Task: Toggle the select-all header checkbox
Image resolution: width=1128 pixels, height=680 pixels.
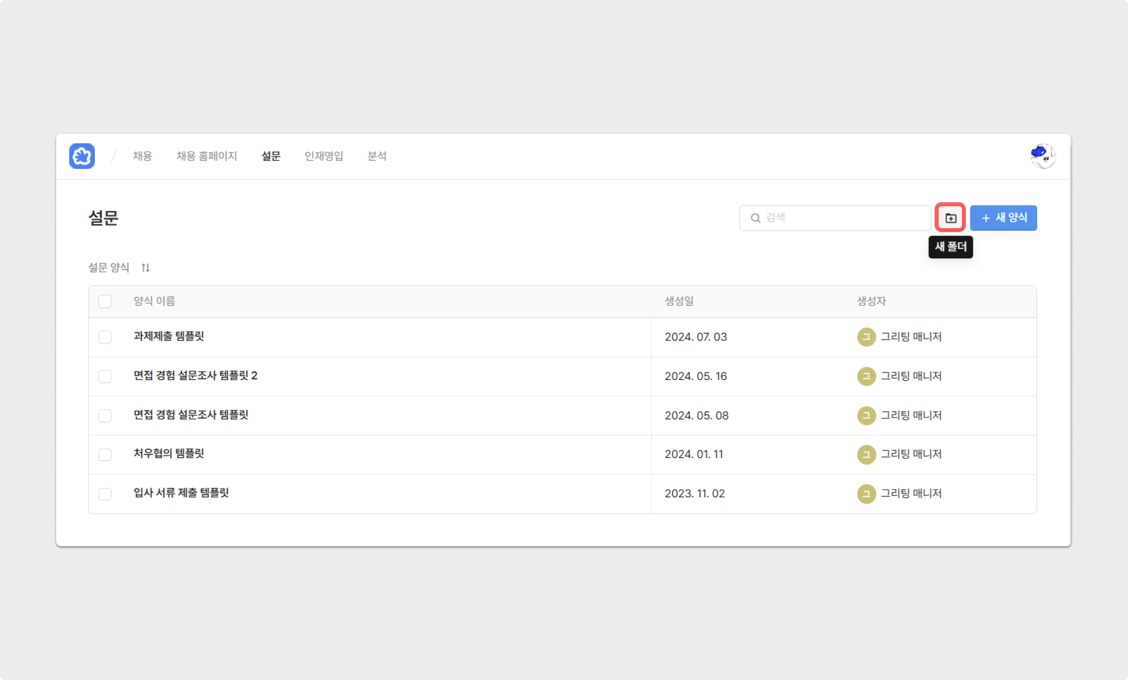Action: [105, 301]
